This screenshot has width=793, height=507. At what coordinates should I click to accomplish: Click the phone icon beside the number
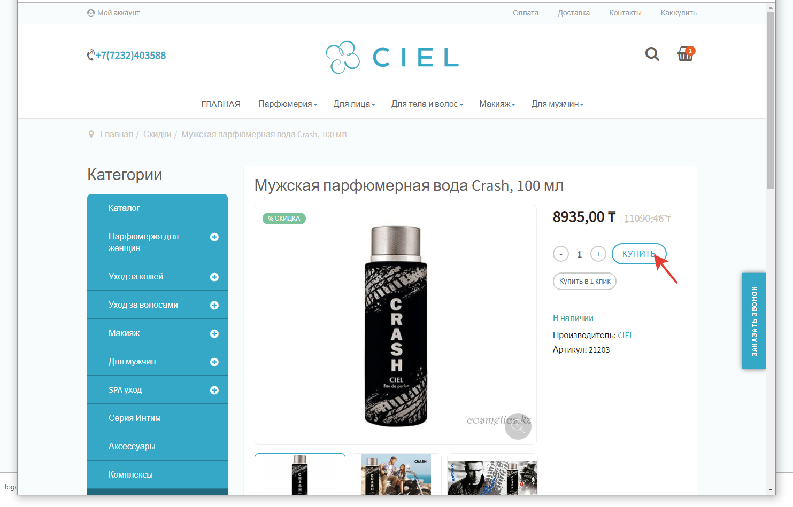click(91, 55)
